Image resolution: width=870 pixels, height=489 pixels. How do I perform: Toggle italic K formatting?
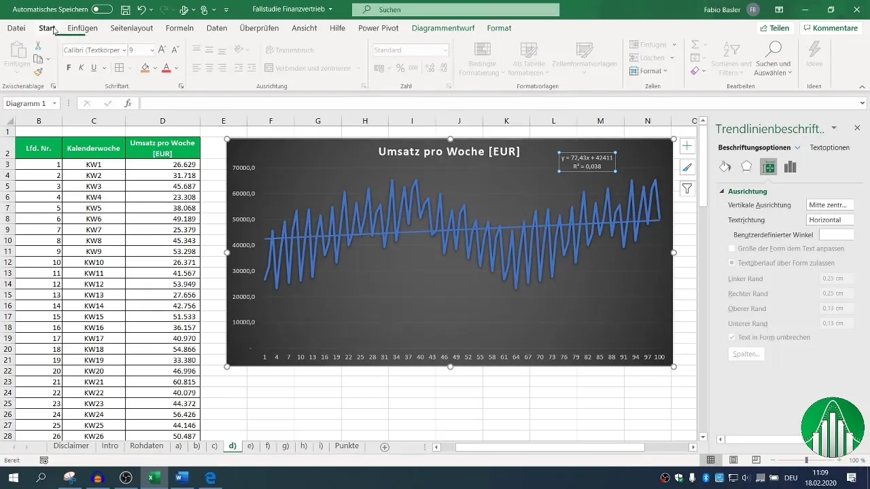point(81,68)
